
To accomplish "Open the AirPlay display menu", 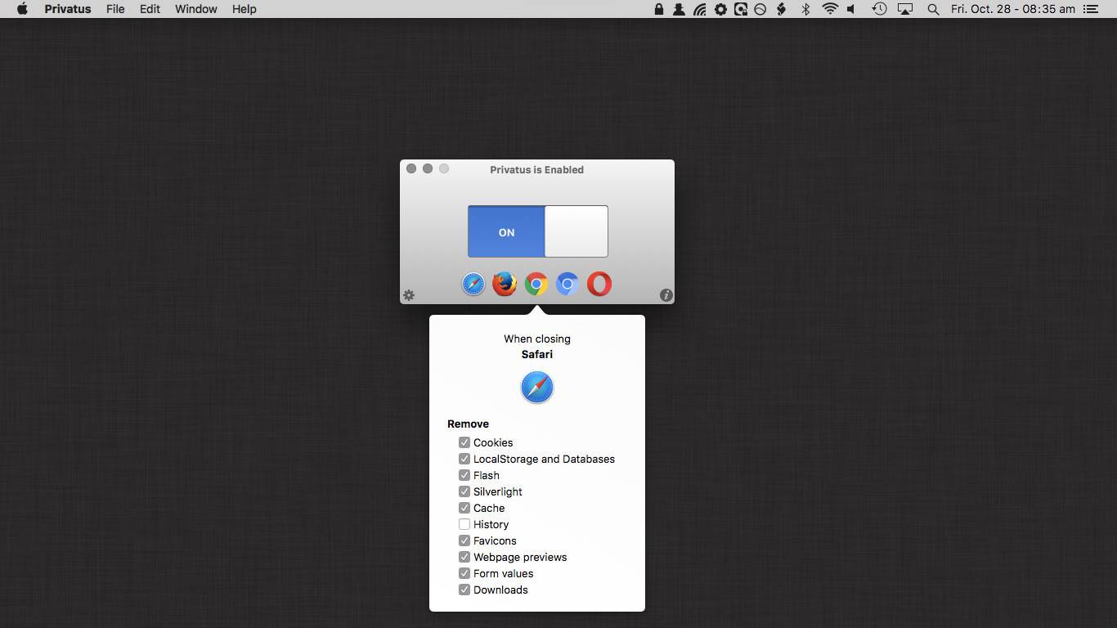I will (905, 9).
